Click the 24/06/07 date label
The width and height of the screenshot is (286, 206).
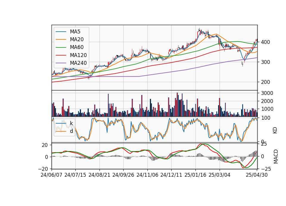(52, 175)
